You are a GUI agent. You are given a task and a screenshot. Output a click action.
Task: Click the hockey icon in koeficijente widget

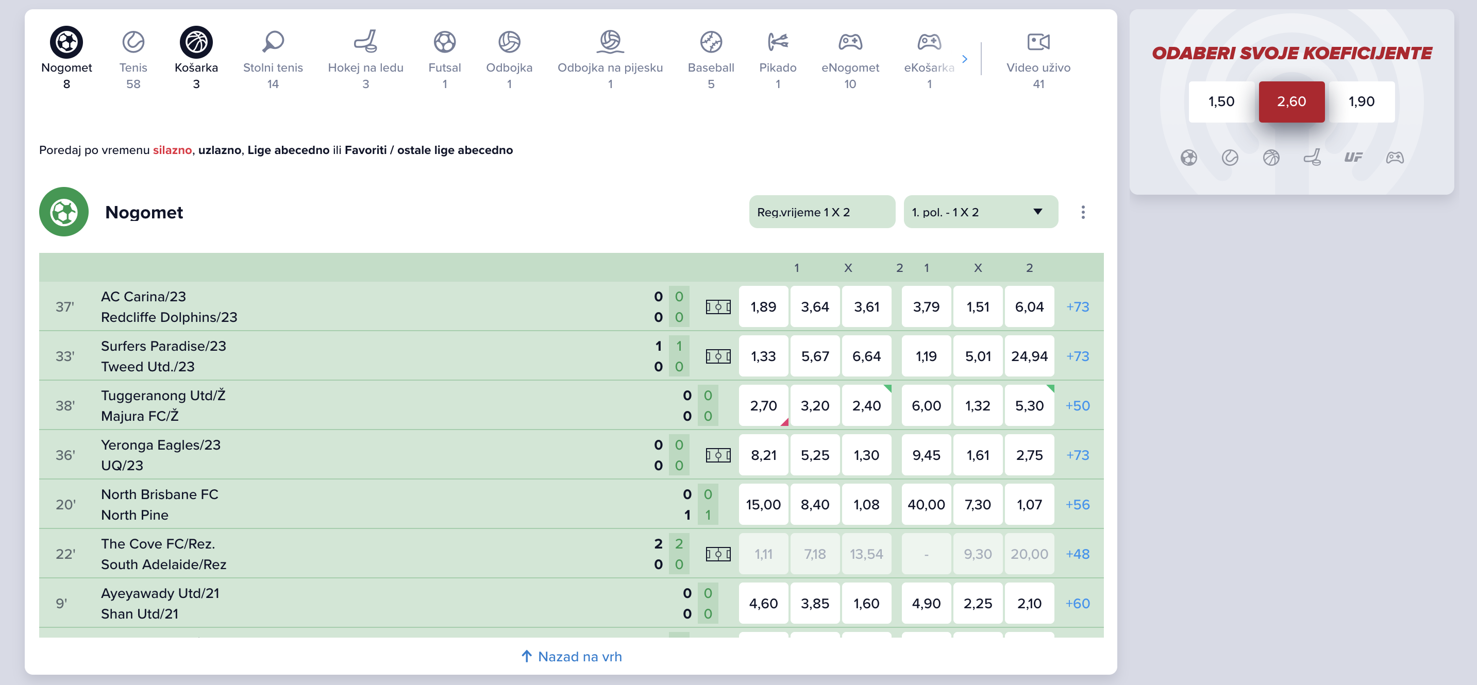tap(1313, 158)
